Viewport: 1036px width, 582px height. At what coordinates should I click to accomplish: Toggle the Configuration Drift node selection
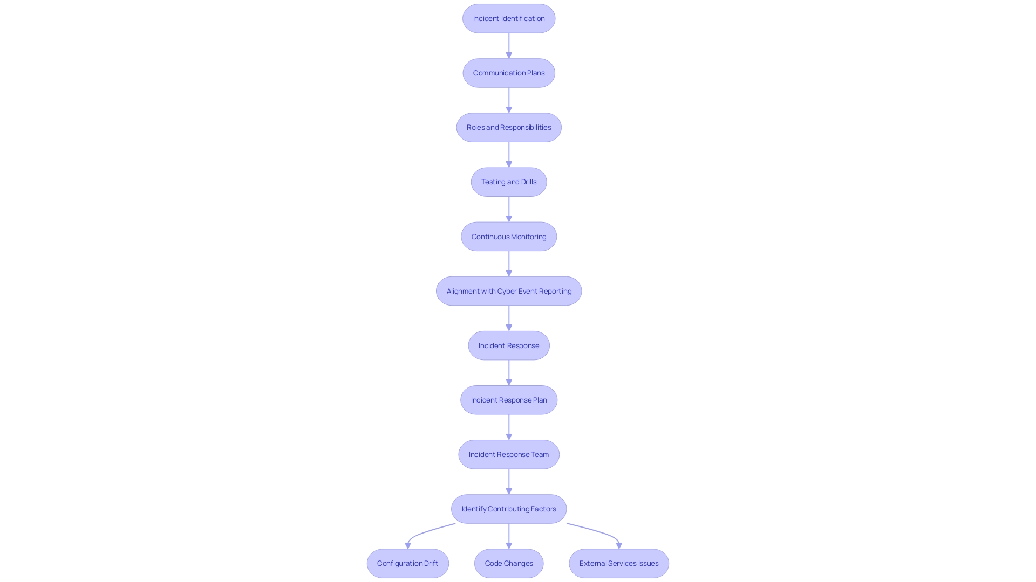[x=407, y=563]
